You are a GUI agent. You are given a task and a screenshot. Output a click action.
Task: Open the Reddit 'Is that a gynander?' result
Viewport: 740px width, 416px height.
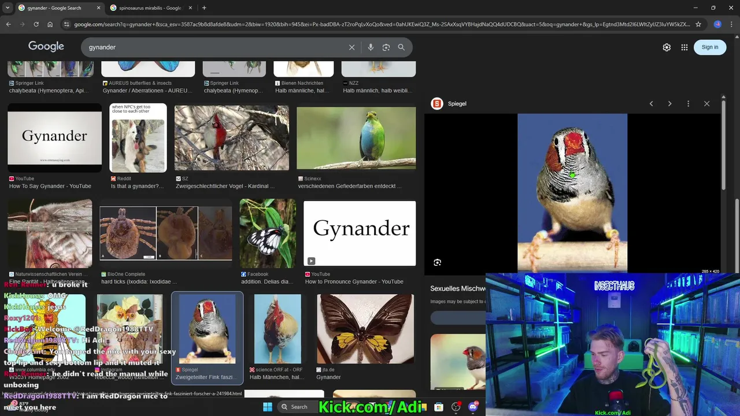(138, 138)
